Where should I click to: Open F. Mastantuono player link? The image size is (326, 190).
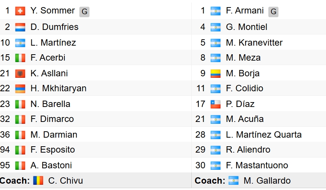click(x=257, y=165)
